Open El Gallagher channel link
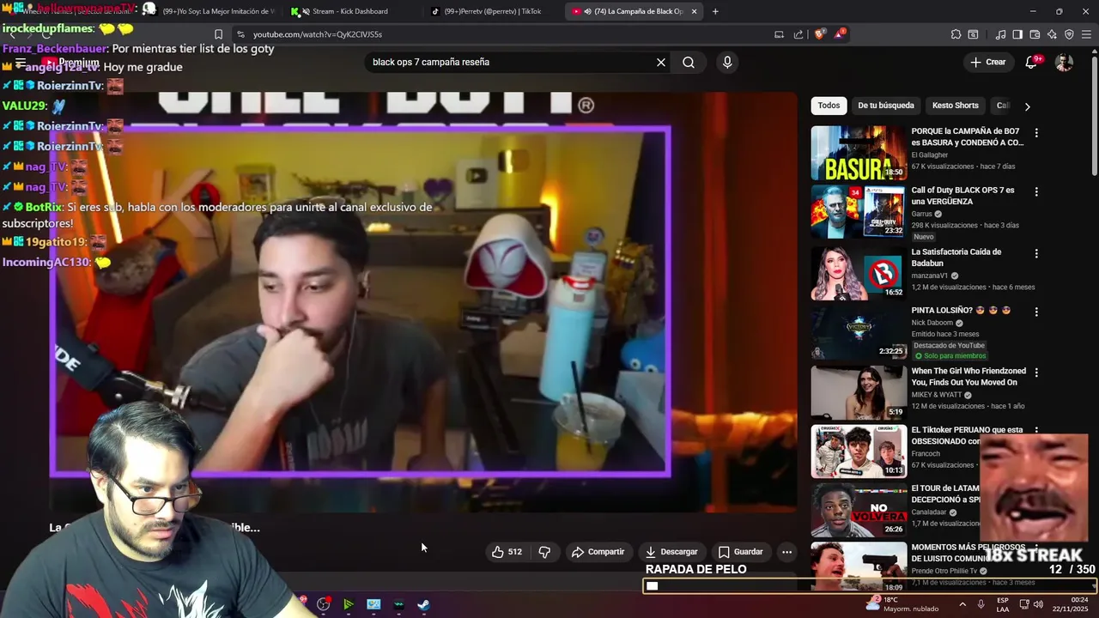The width and height of the screenshot is (1099, 618). click(932, 155)
